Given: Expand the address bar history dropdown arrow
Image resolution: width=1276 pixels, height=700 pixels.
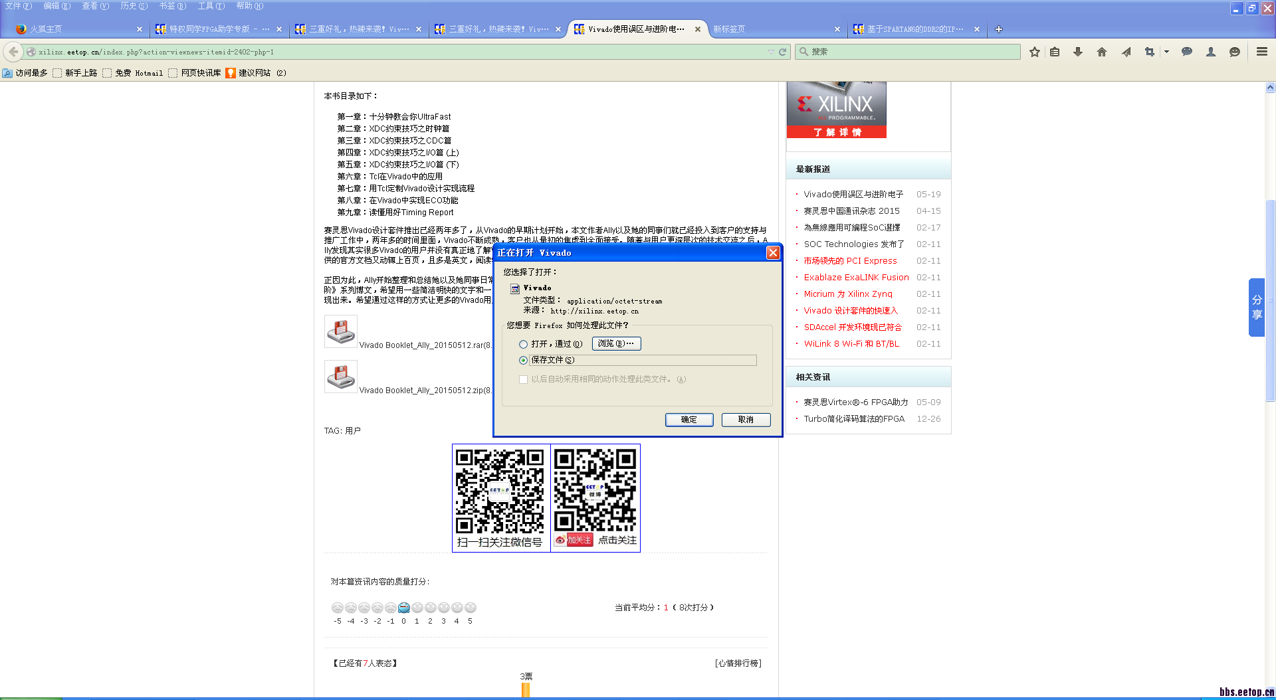Looking at the screenshot, I should point(771,52).
